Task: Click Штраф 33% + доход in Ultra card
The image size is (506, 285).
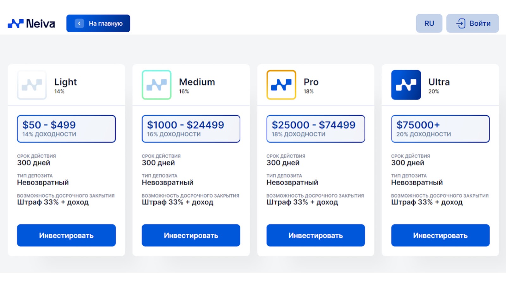Action: point(427,202)
